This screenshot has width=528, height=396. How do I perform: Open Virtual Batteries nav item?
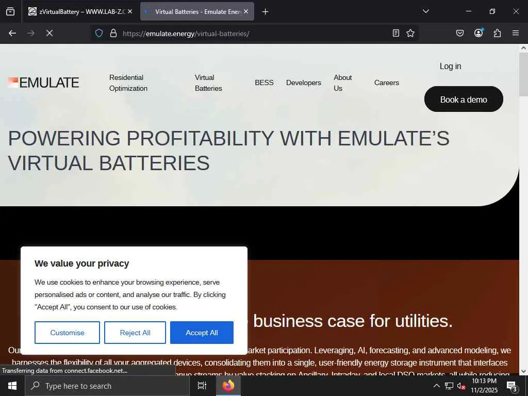click(208, 83)
